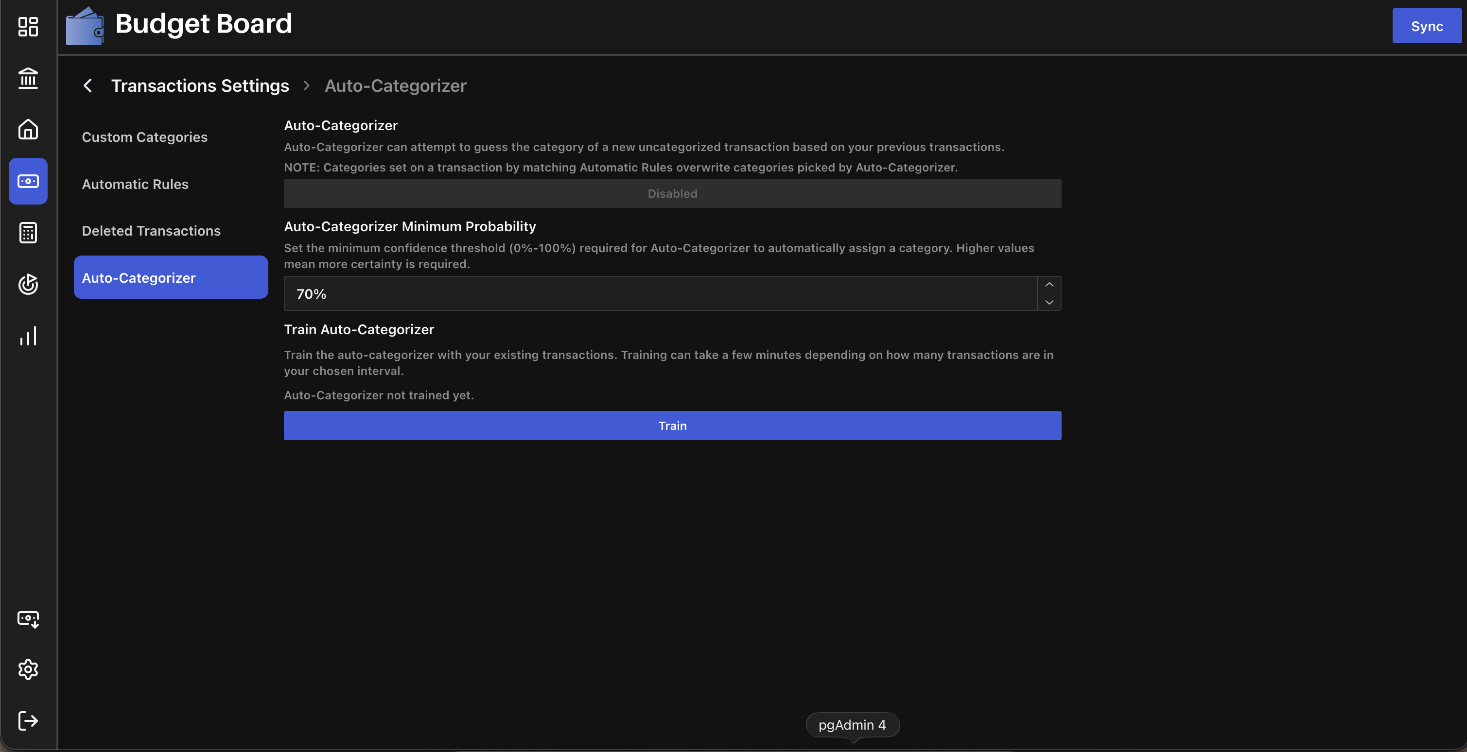Click the Budget Board wallet logo
The image size is (1467, 752).
coord(85,26)
